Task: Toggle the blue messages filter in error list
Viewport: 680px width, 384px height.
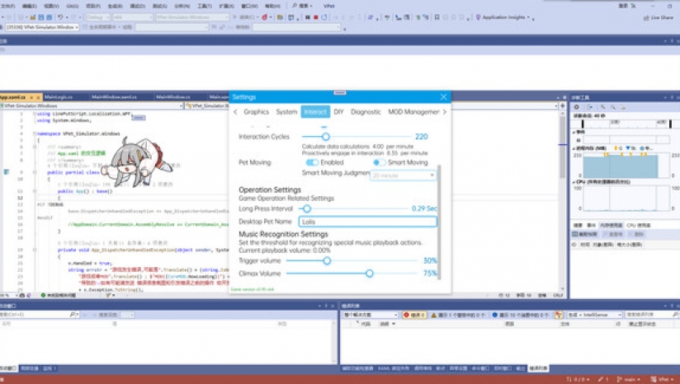Action: tap(495, 315)
